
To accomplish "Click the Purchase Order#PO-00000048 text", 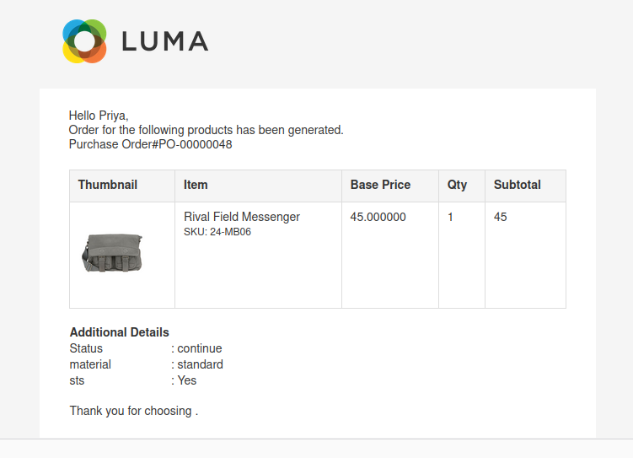I will click(150, 144).
